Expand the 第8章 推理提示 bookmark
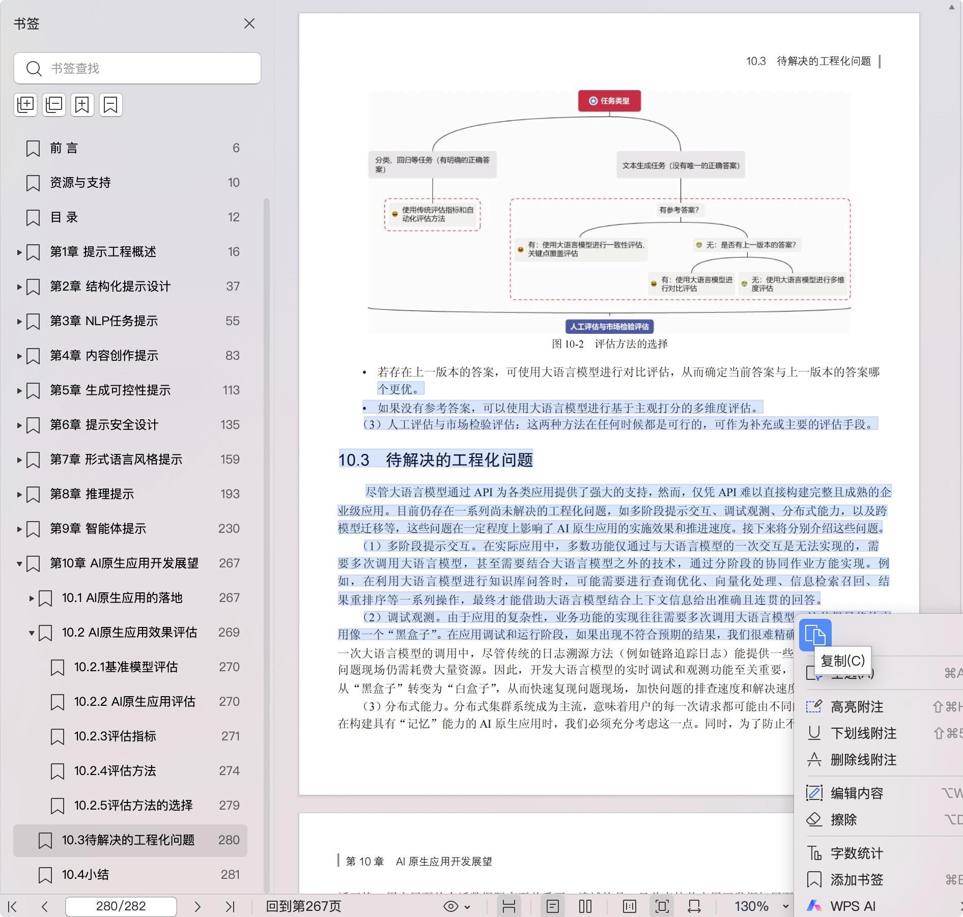The image size is (963, 917). click(x=19, y=494)
